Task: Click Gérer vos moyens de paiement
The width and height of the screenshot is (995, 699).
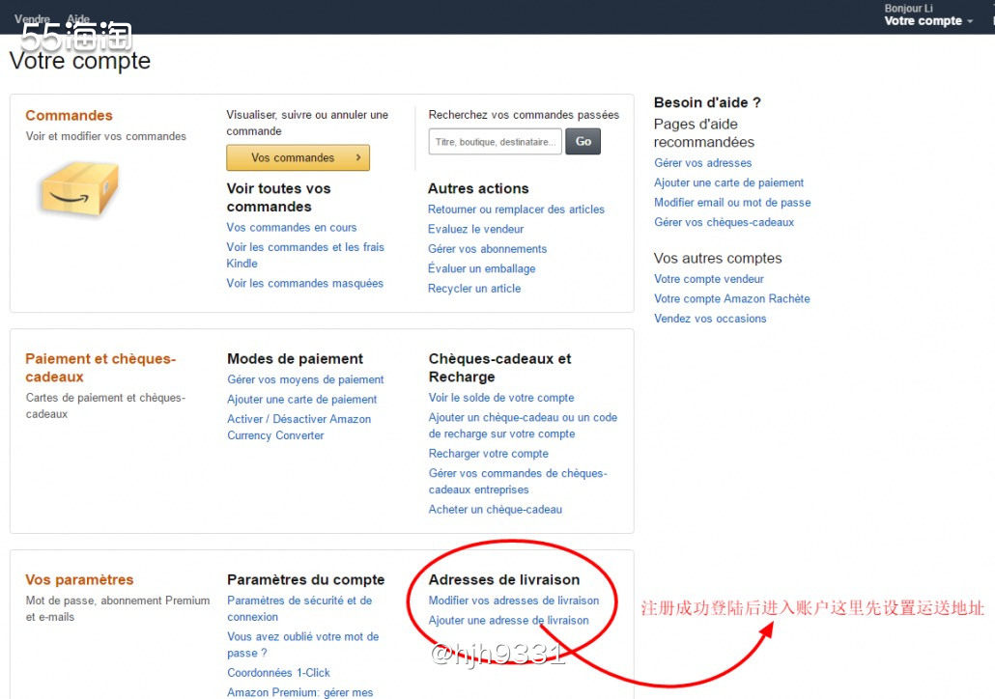Action: [305, 379]
